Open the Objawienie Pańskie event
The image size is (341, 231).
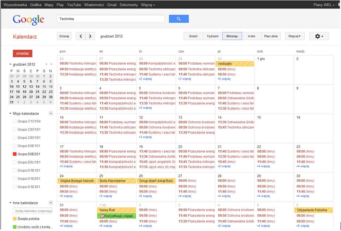pyautogui.click(x=313, y=210)
